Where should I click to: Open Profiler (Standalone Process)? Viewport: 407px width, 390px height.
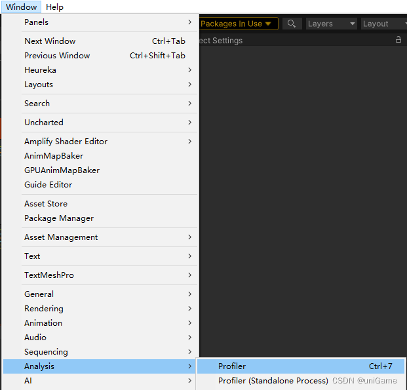[301, 381]
